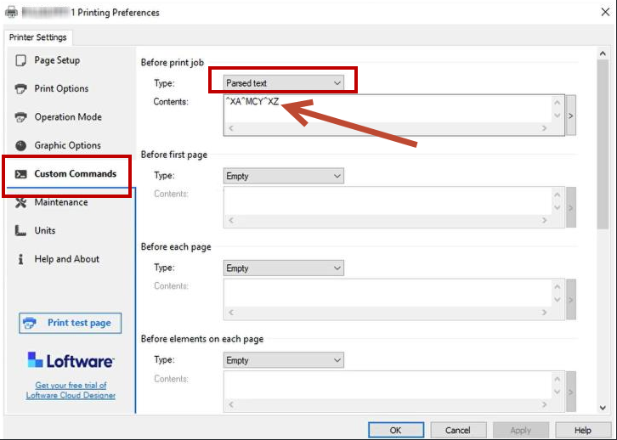This screenshot has width=617, height=440.
Task: Click the Graphic Options icon
Action: click(x=21, y=146)
